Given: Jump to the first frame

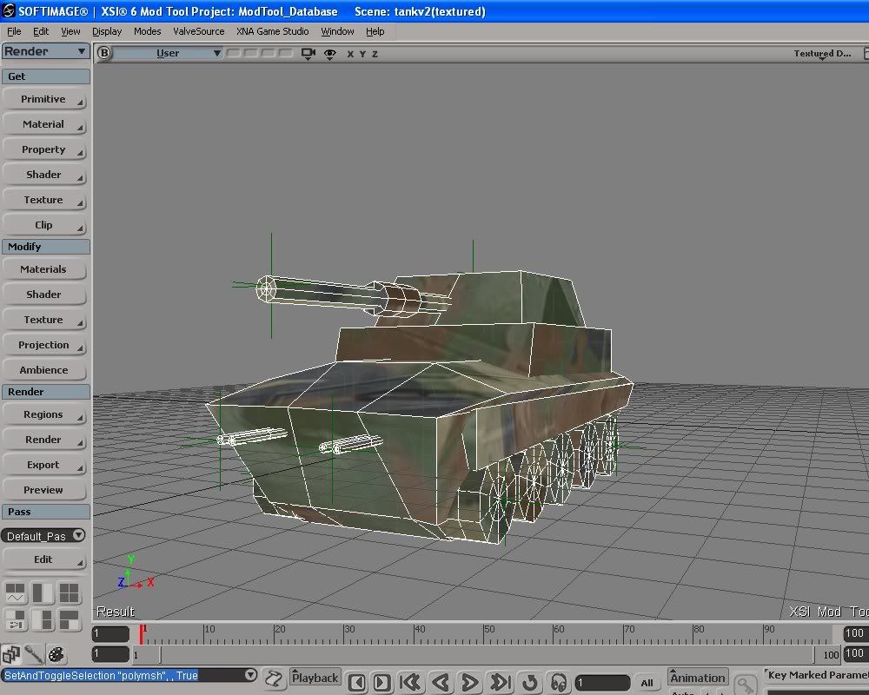Looking at the screenshot, I should [x=410, y=682].
